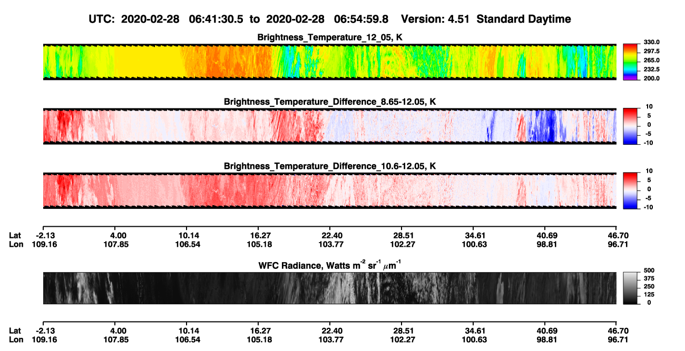Click longitude '109.16' on the bottom axis

[x=45, y=339]
